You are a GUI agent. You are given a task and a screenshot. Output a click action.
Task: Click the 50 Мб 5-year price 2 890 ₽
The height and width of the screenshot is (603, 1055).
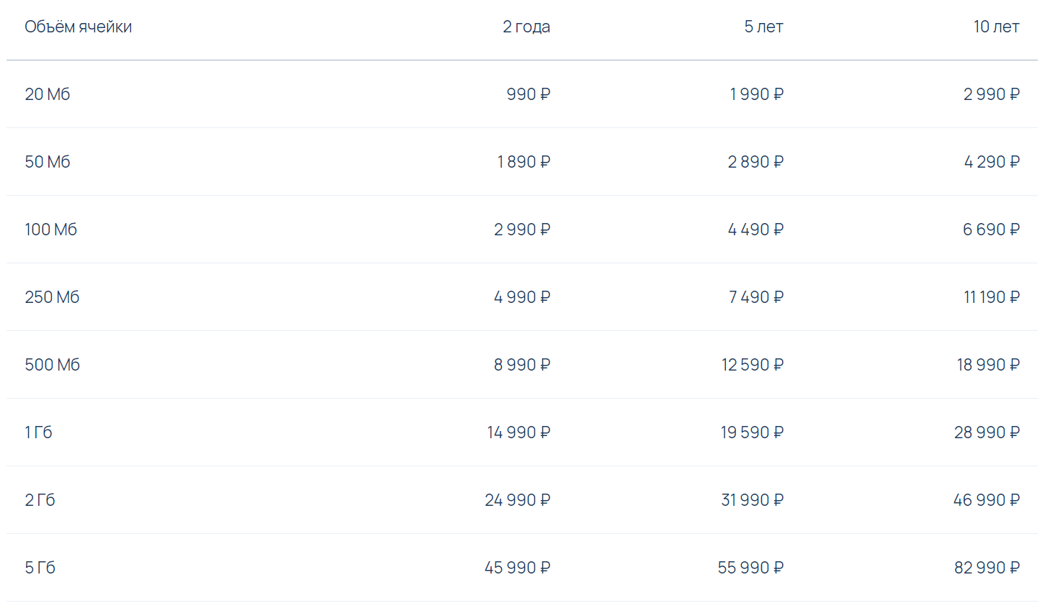[x=755, y=162]
